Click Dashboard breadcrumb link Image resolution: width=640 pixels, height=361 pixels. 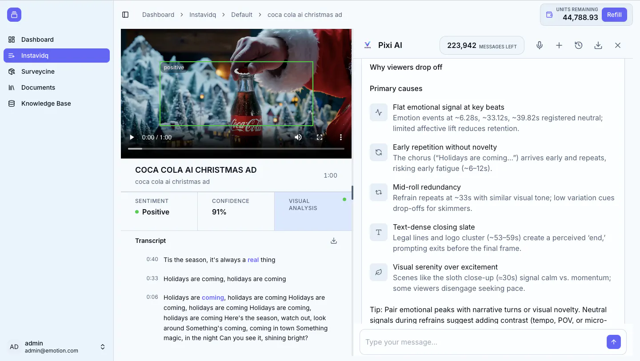158,15
